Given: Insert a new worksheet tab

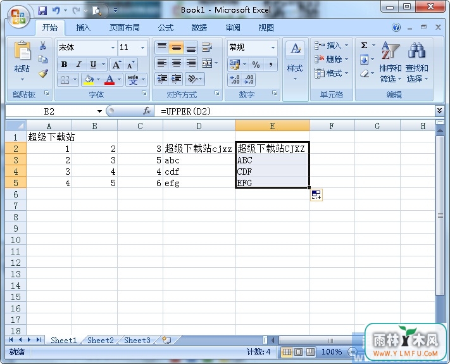Looking at the screenshot, I should pyautogui.click(x=166, y=340).
